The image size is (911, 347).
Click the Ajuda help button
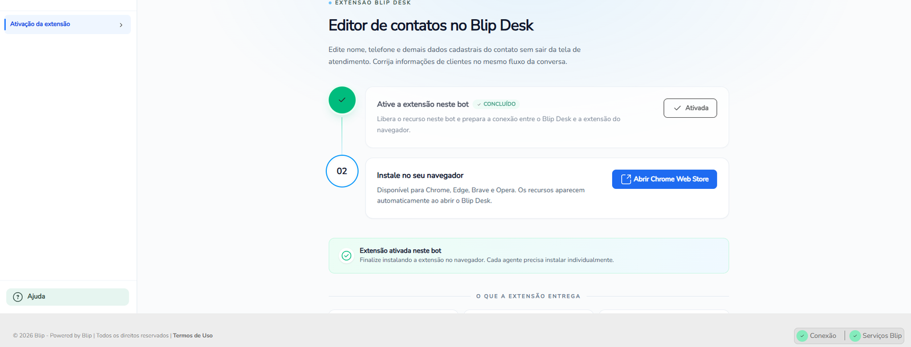tap(68, 297)
